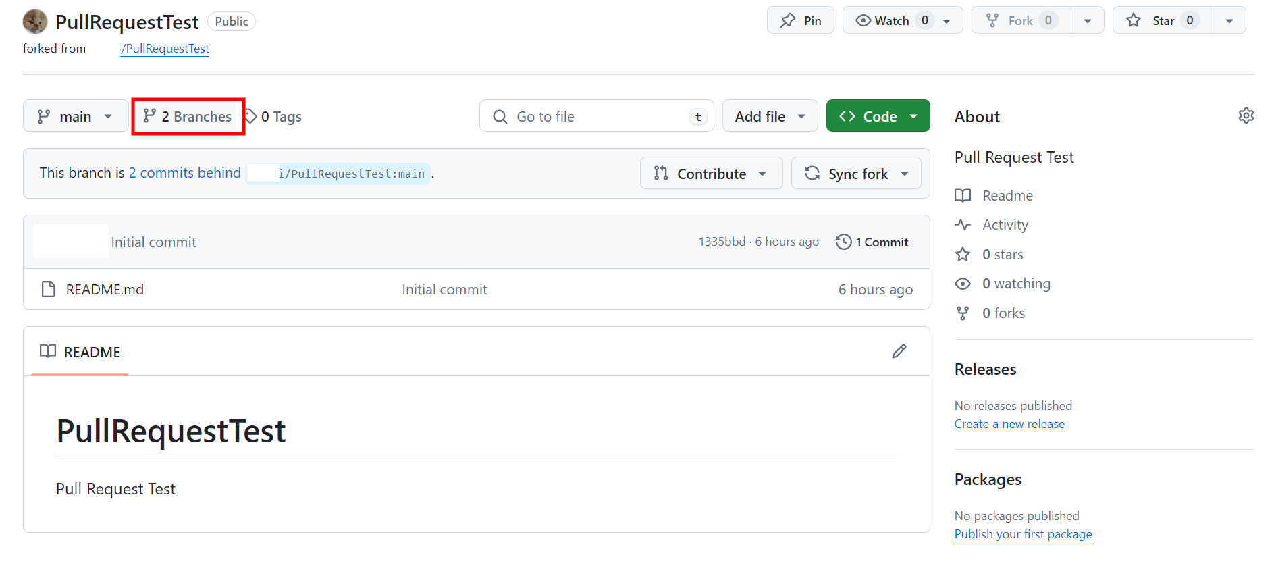Open the Watch notifications dropdown
This screenshot has width=1276, height=574.
point(903,20)
